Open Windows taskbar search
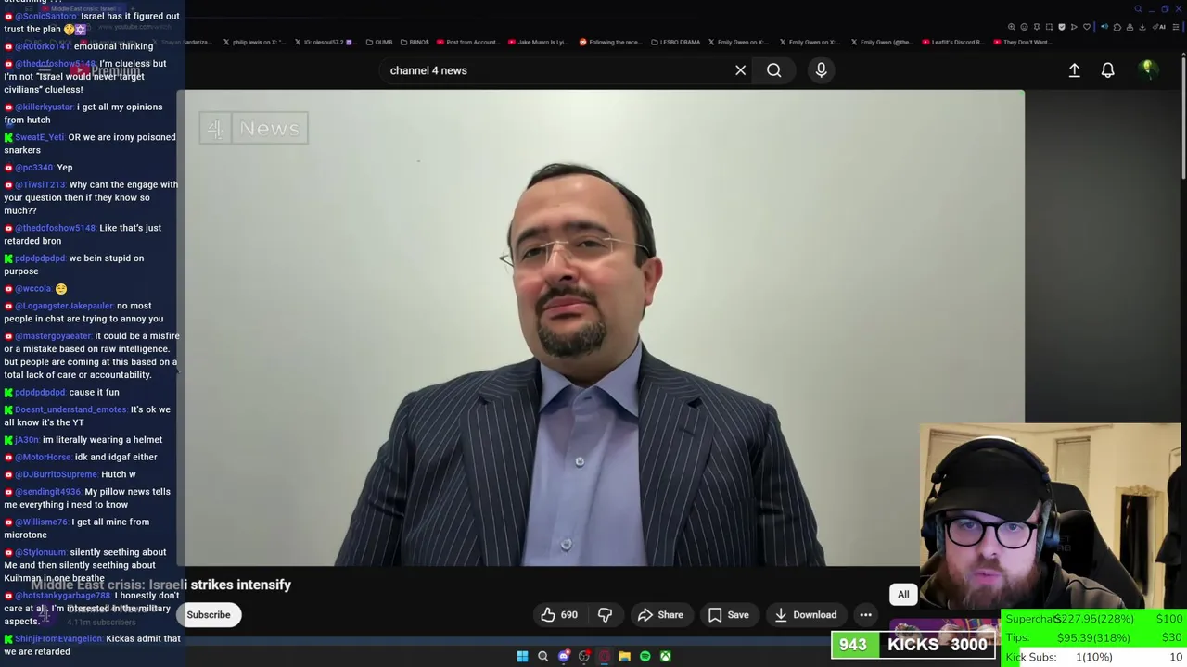The width and height of the screenshot is (1187, 667). (x=542, y=656)
